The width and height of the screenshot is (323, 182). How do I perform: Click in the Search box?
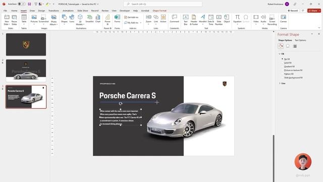(x=163, y=4)
